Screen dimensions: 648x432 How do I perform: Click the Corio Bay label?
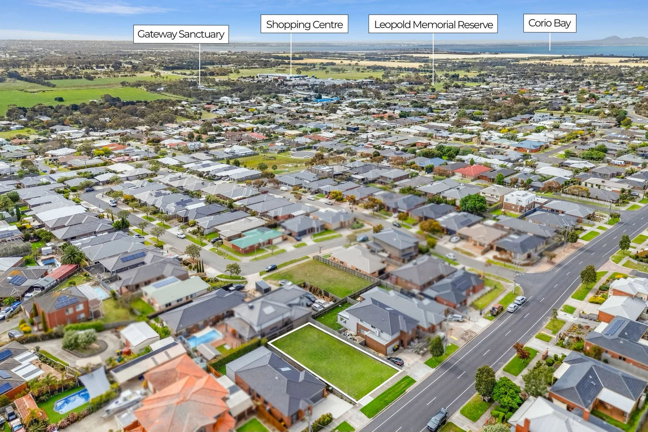point(550,23)
